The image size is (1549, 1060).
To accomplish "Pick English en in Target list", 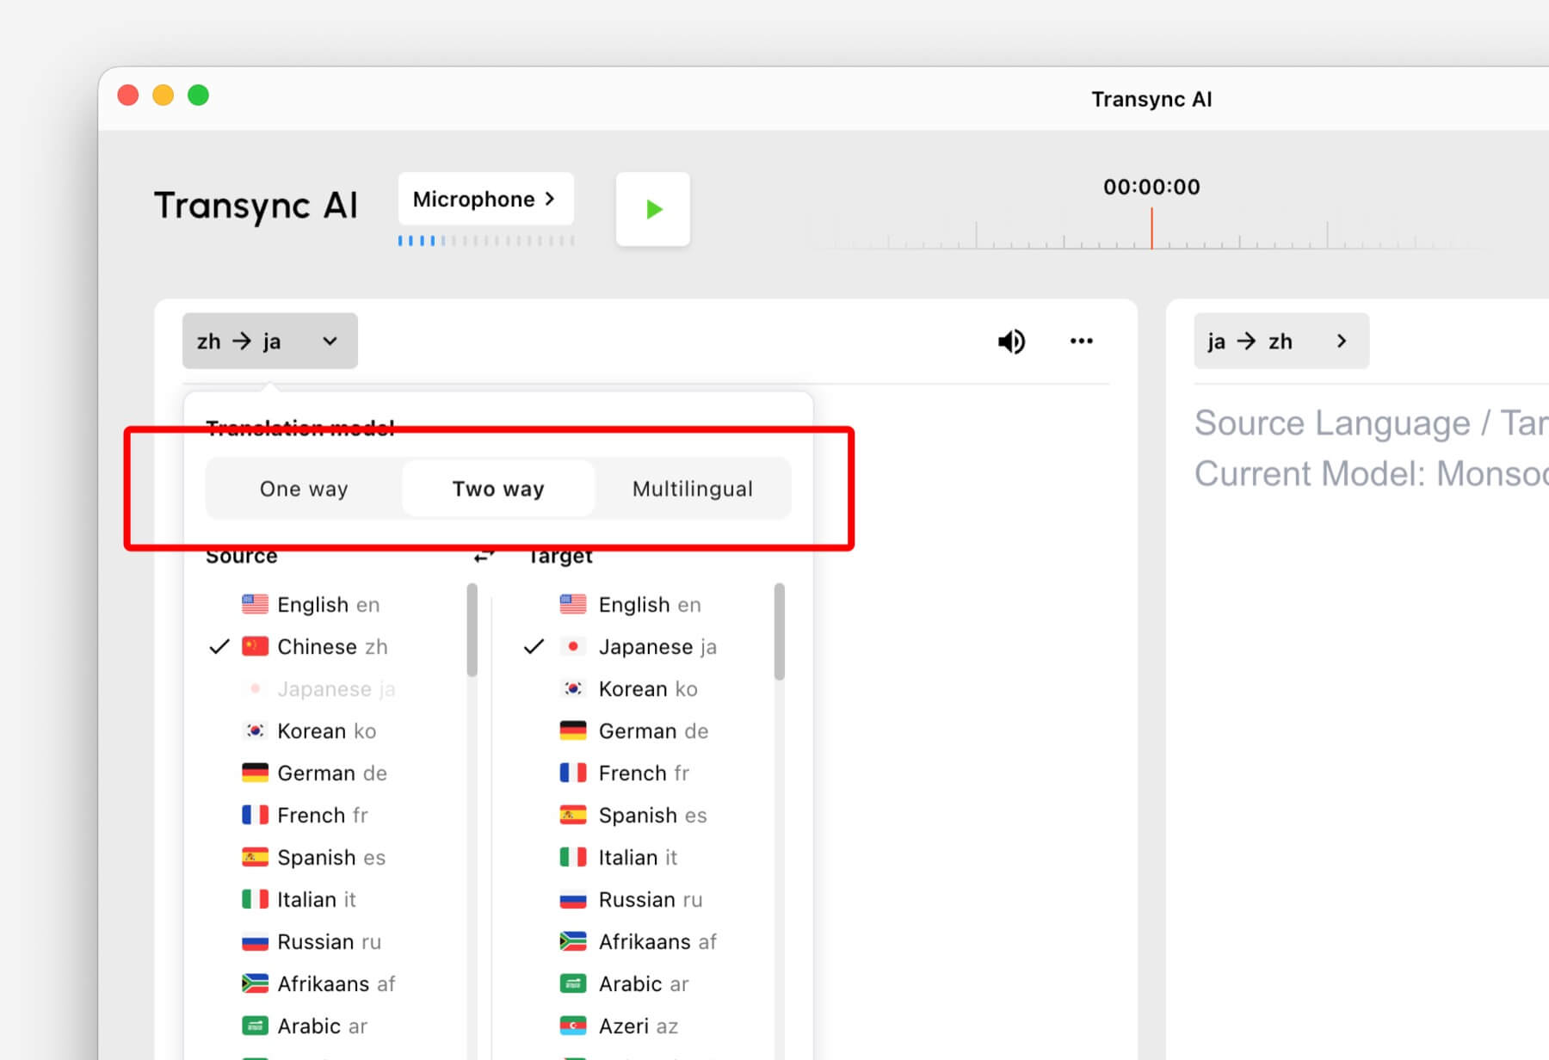I will 630,605.
